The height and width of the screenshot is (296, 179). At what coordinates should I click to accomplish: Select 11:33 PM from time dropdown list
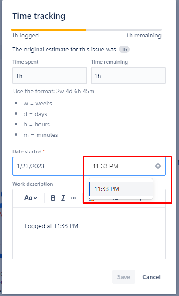121,189
